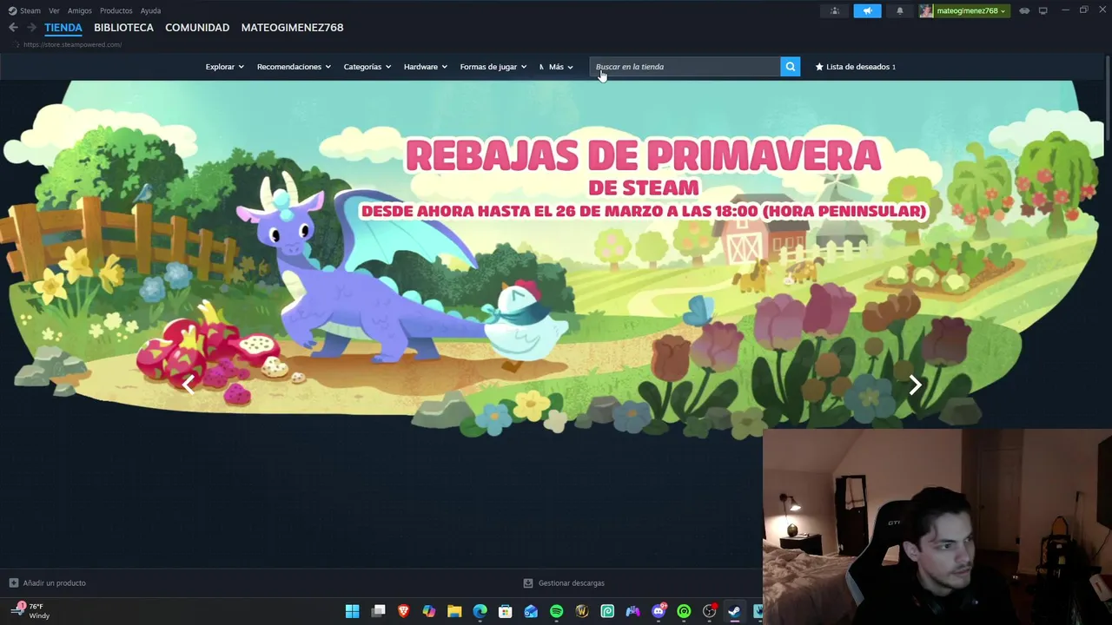Viewport: 1112px width, 625px height.
Task: Launch Brave browser from taskbar
Action: click(403, 611)
